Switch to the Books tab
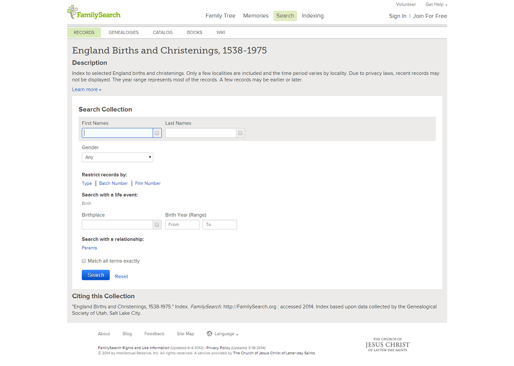 (194, 32)
